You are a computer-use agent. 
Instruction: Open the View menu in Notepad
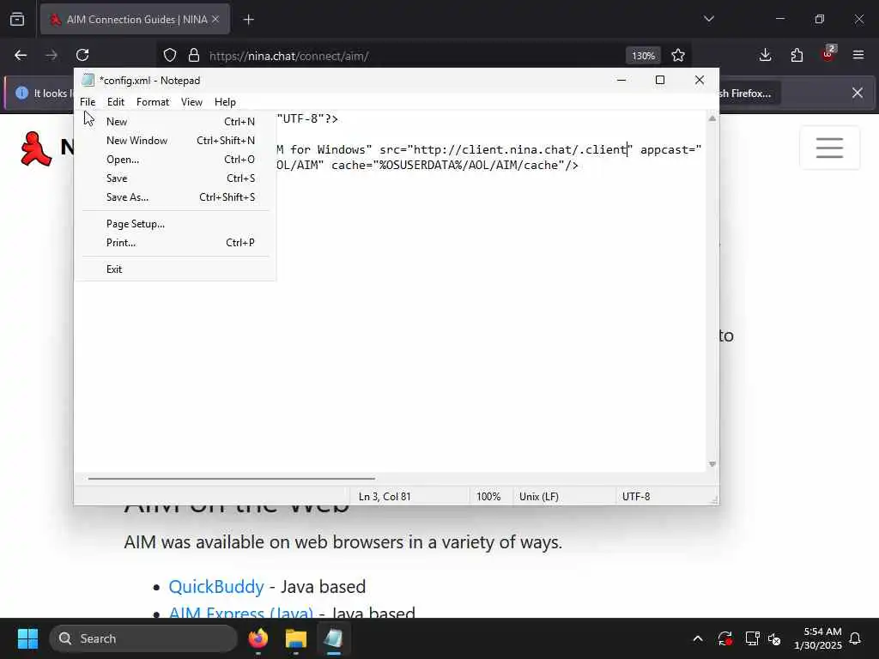coord(191,102)
